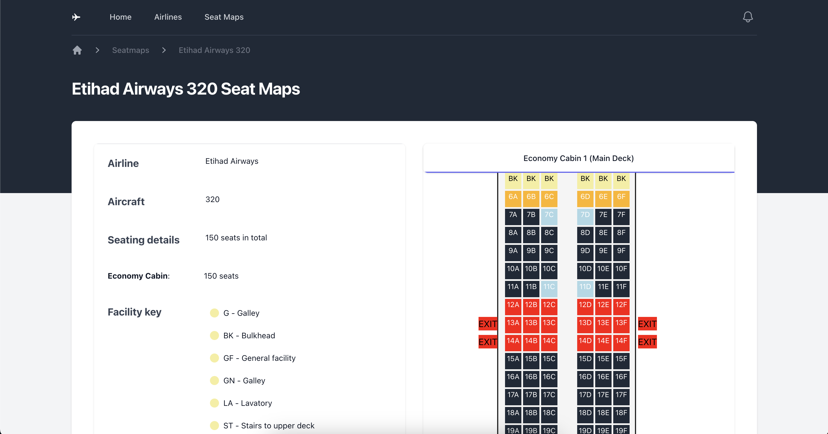Click the Economy Cabin 150 seats value
The image size is (828, 434).
click(221, 276)
